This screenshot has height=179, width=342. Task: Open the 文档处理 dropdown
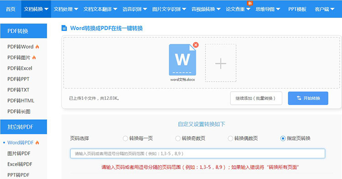click(x=66, y=9)
